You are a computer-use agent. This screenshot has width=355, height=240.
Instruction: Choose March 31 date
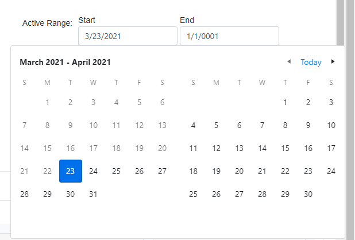(94, 194)
